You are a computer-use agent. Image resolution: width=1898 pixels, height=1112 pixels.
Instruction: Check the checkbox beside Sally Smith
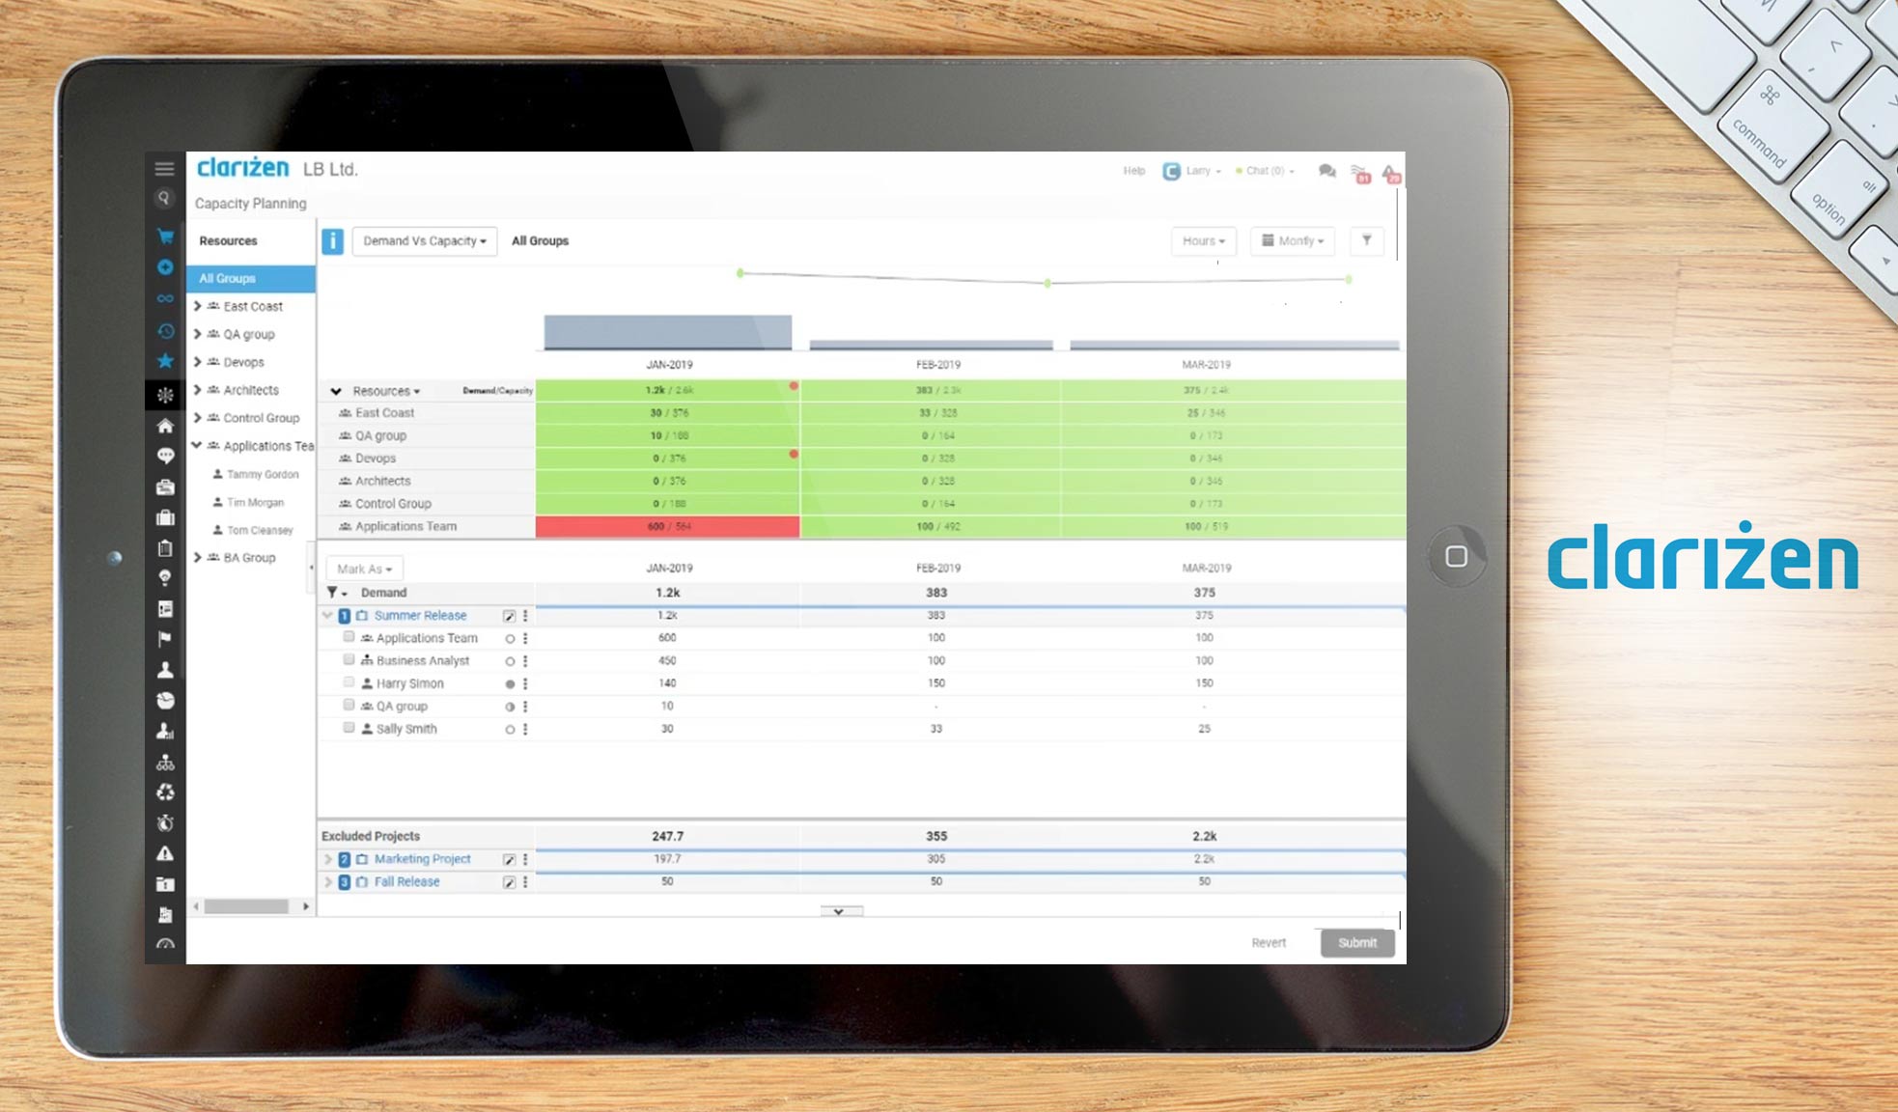click(349, 727)
